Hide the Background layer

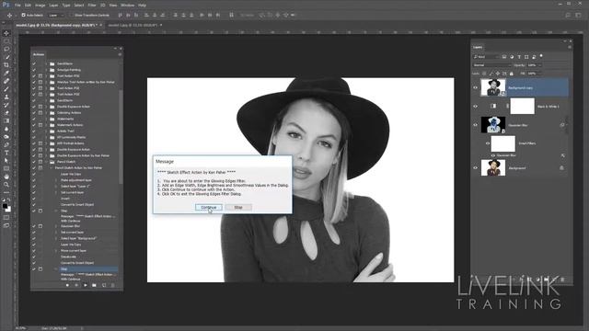click(x=475, y=168)
